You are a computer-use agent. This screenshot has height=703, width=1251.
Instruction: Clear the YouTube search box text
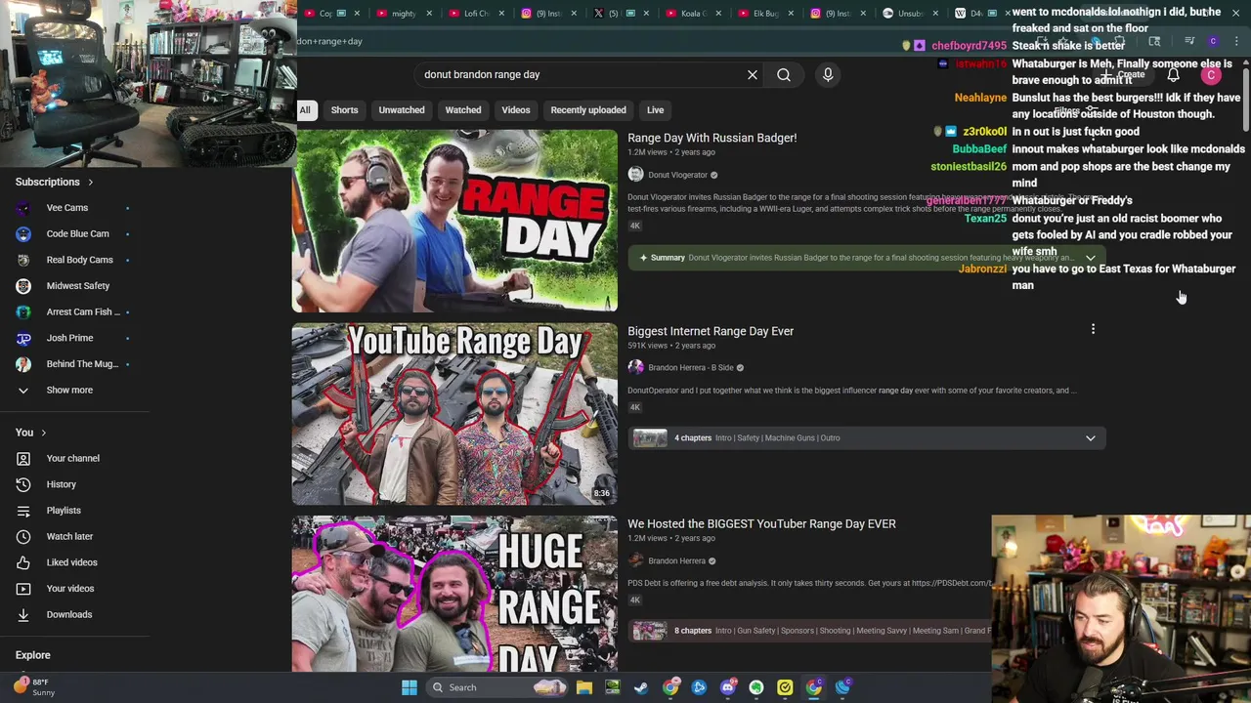753,74
